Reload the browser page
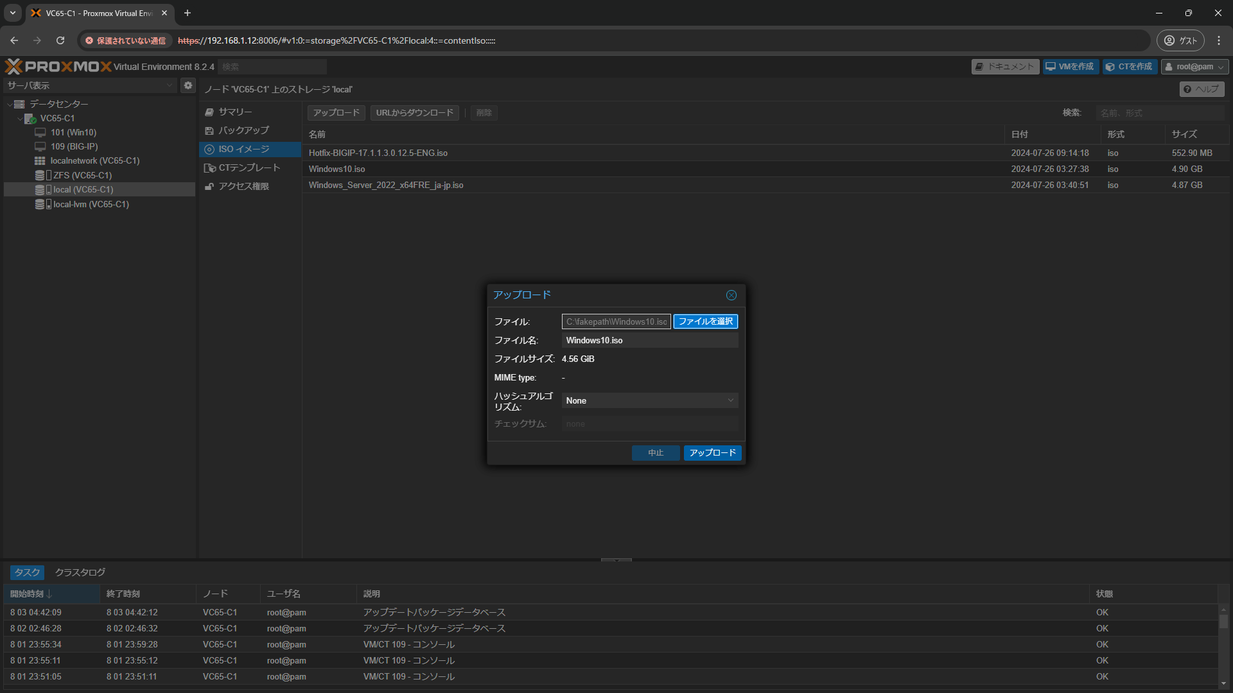This screenshot has height=693, width=1233. (60, 40)
